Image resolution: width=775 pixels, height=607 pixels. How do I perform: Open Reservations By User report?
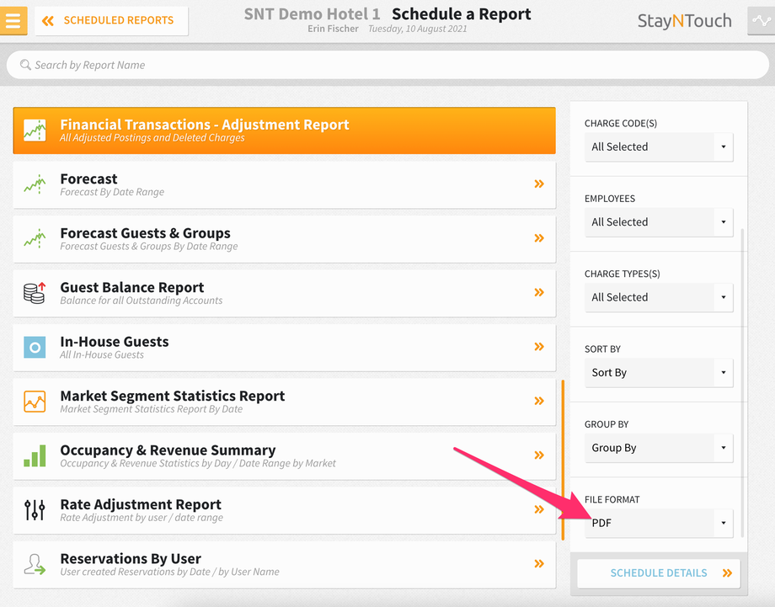click(284, 566)
